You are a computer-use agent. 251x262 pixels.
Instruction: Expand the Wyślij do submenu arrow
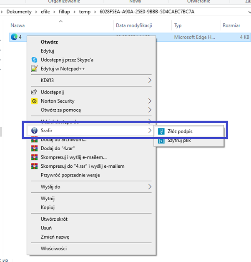click(150, 186)
